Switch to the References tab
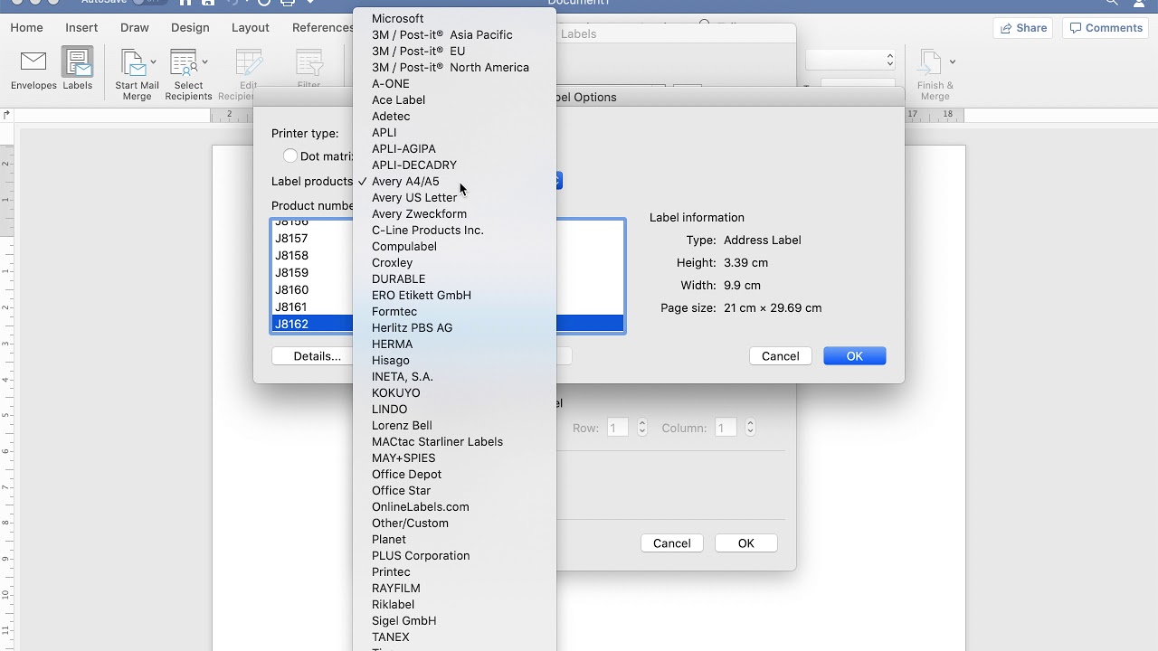 click(322, 28)
